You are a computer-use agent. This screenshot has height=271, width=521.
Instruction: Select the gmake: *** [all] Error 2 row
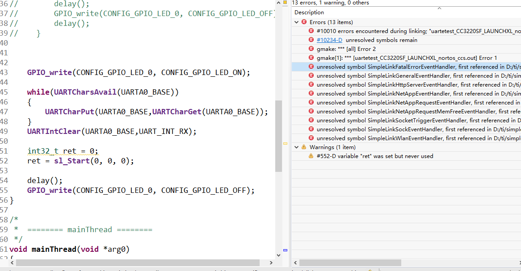[x=406, y=49]
